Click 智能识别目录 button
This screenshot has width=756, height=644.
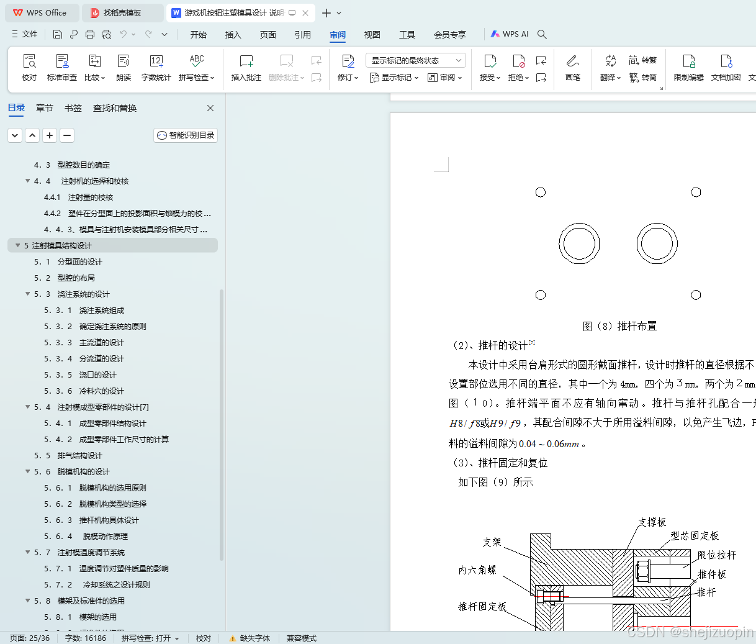click(186, 135)
